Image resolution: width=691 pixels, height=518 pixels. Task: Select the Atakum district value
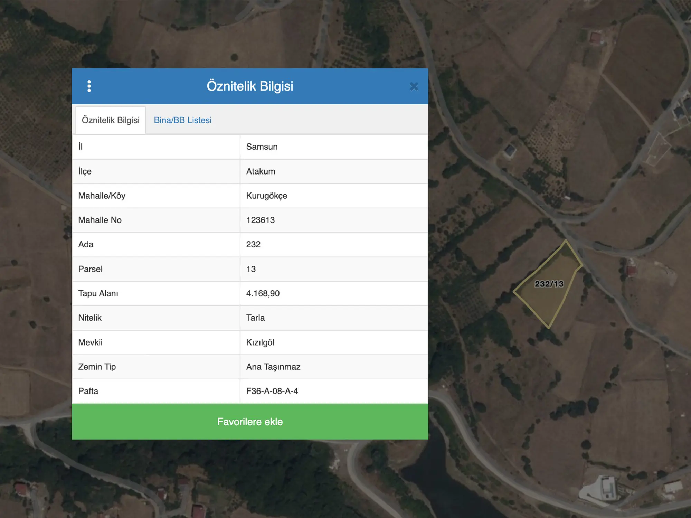tap(261, 171)
